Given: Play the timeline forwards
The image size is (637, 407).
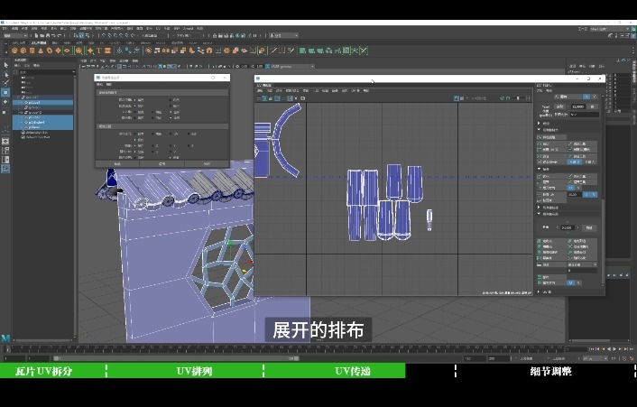Looking at the screenshot, I should click(614, 349).
